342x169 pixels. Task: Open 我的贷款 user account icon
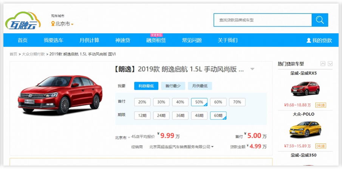pyautogui.click(x=308, y=40)
